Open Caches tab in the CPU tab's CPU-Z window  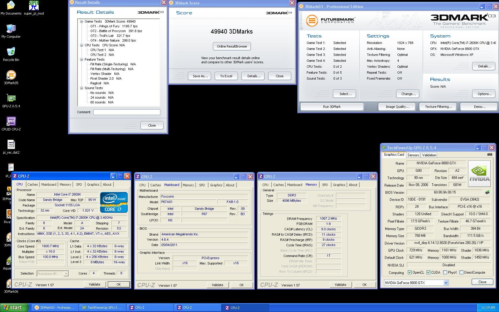coord(33,185)
